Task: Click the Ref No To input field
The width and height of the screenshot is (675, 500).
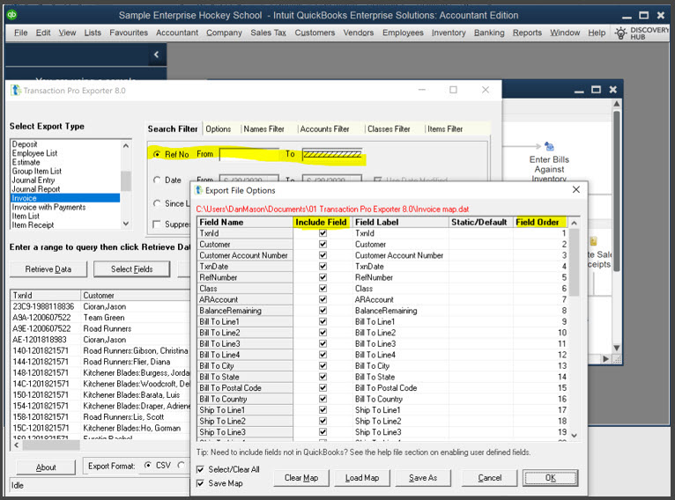Action: tap(332, 154)
